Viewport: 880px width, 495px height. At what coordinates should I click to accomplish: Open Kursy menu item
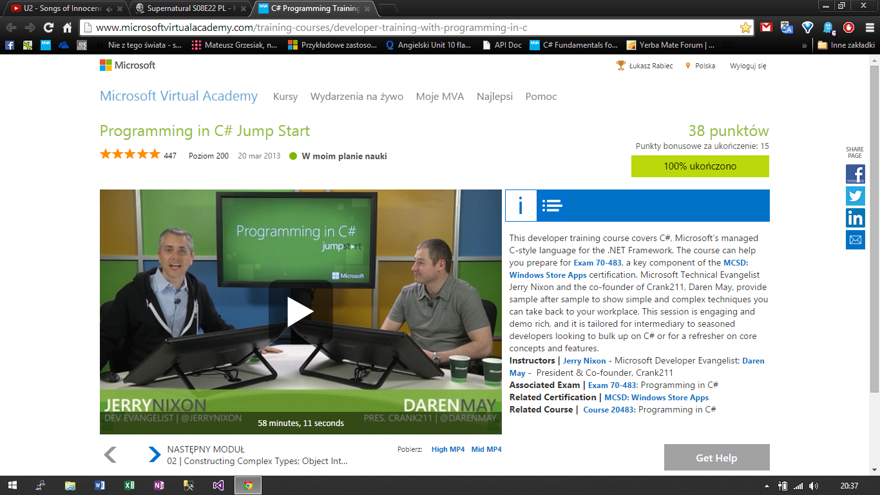pyautogui.click(x=285, y=97)
